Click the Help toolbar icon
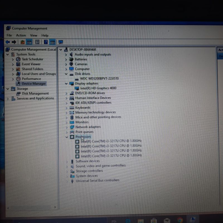The height and width of the screenshot is (223, 223). [45, 42]
